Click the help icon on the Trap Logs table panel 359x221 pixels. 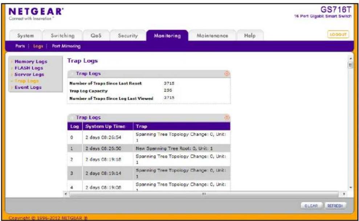[227, 117]
